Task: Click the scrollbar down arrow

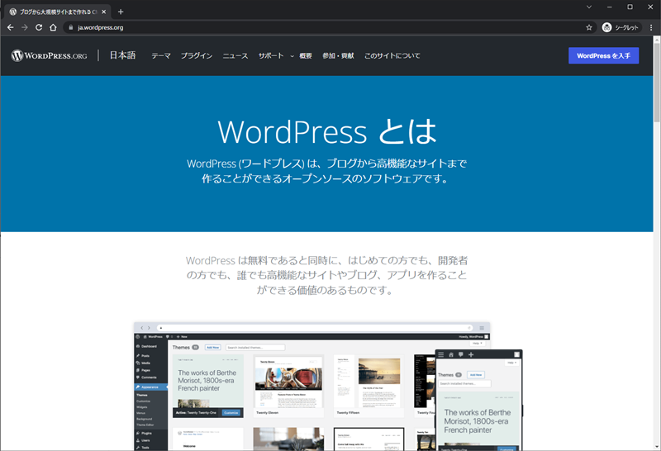Action: click(x=657, y=447)
